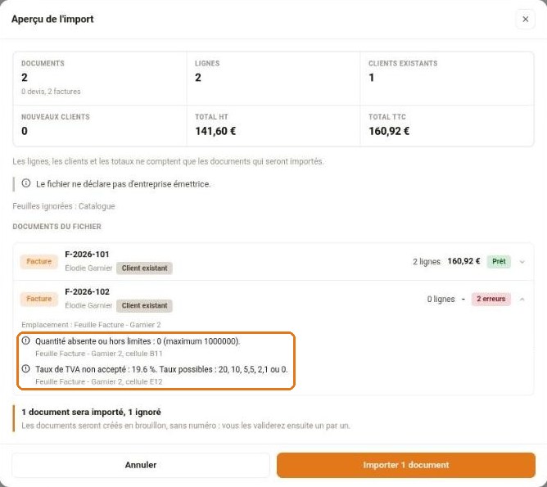Viewport: 547px width, 487px height.
Task: Click the Facture badge of F-2026-101
Action: coord(38,261)
